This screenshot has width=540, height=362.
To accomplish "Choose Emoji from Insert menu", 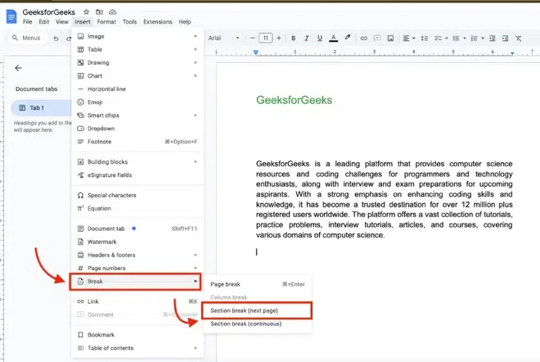I will (x=137, y=102).
